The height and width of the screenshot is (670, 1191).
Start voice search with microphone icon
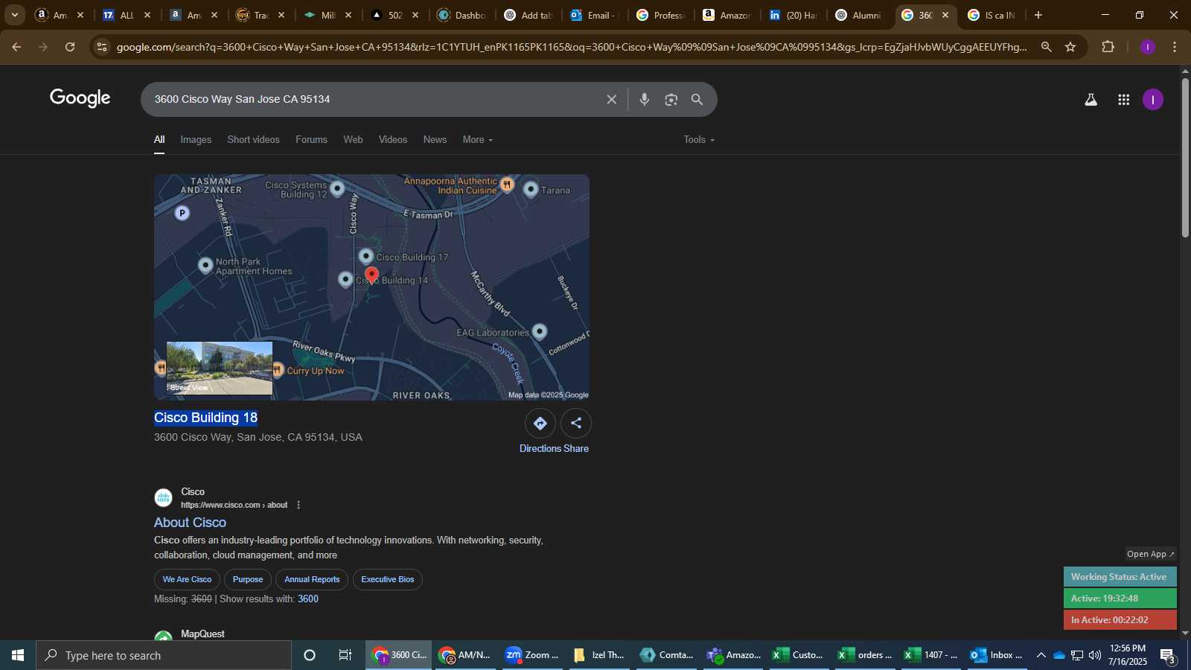[645, 99]
